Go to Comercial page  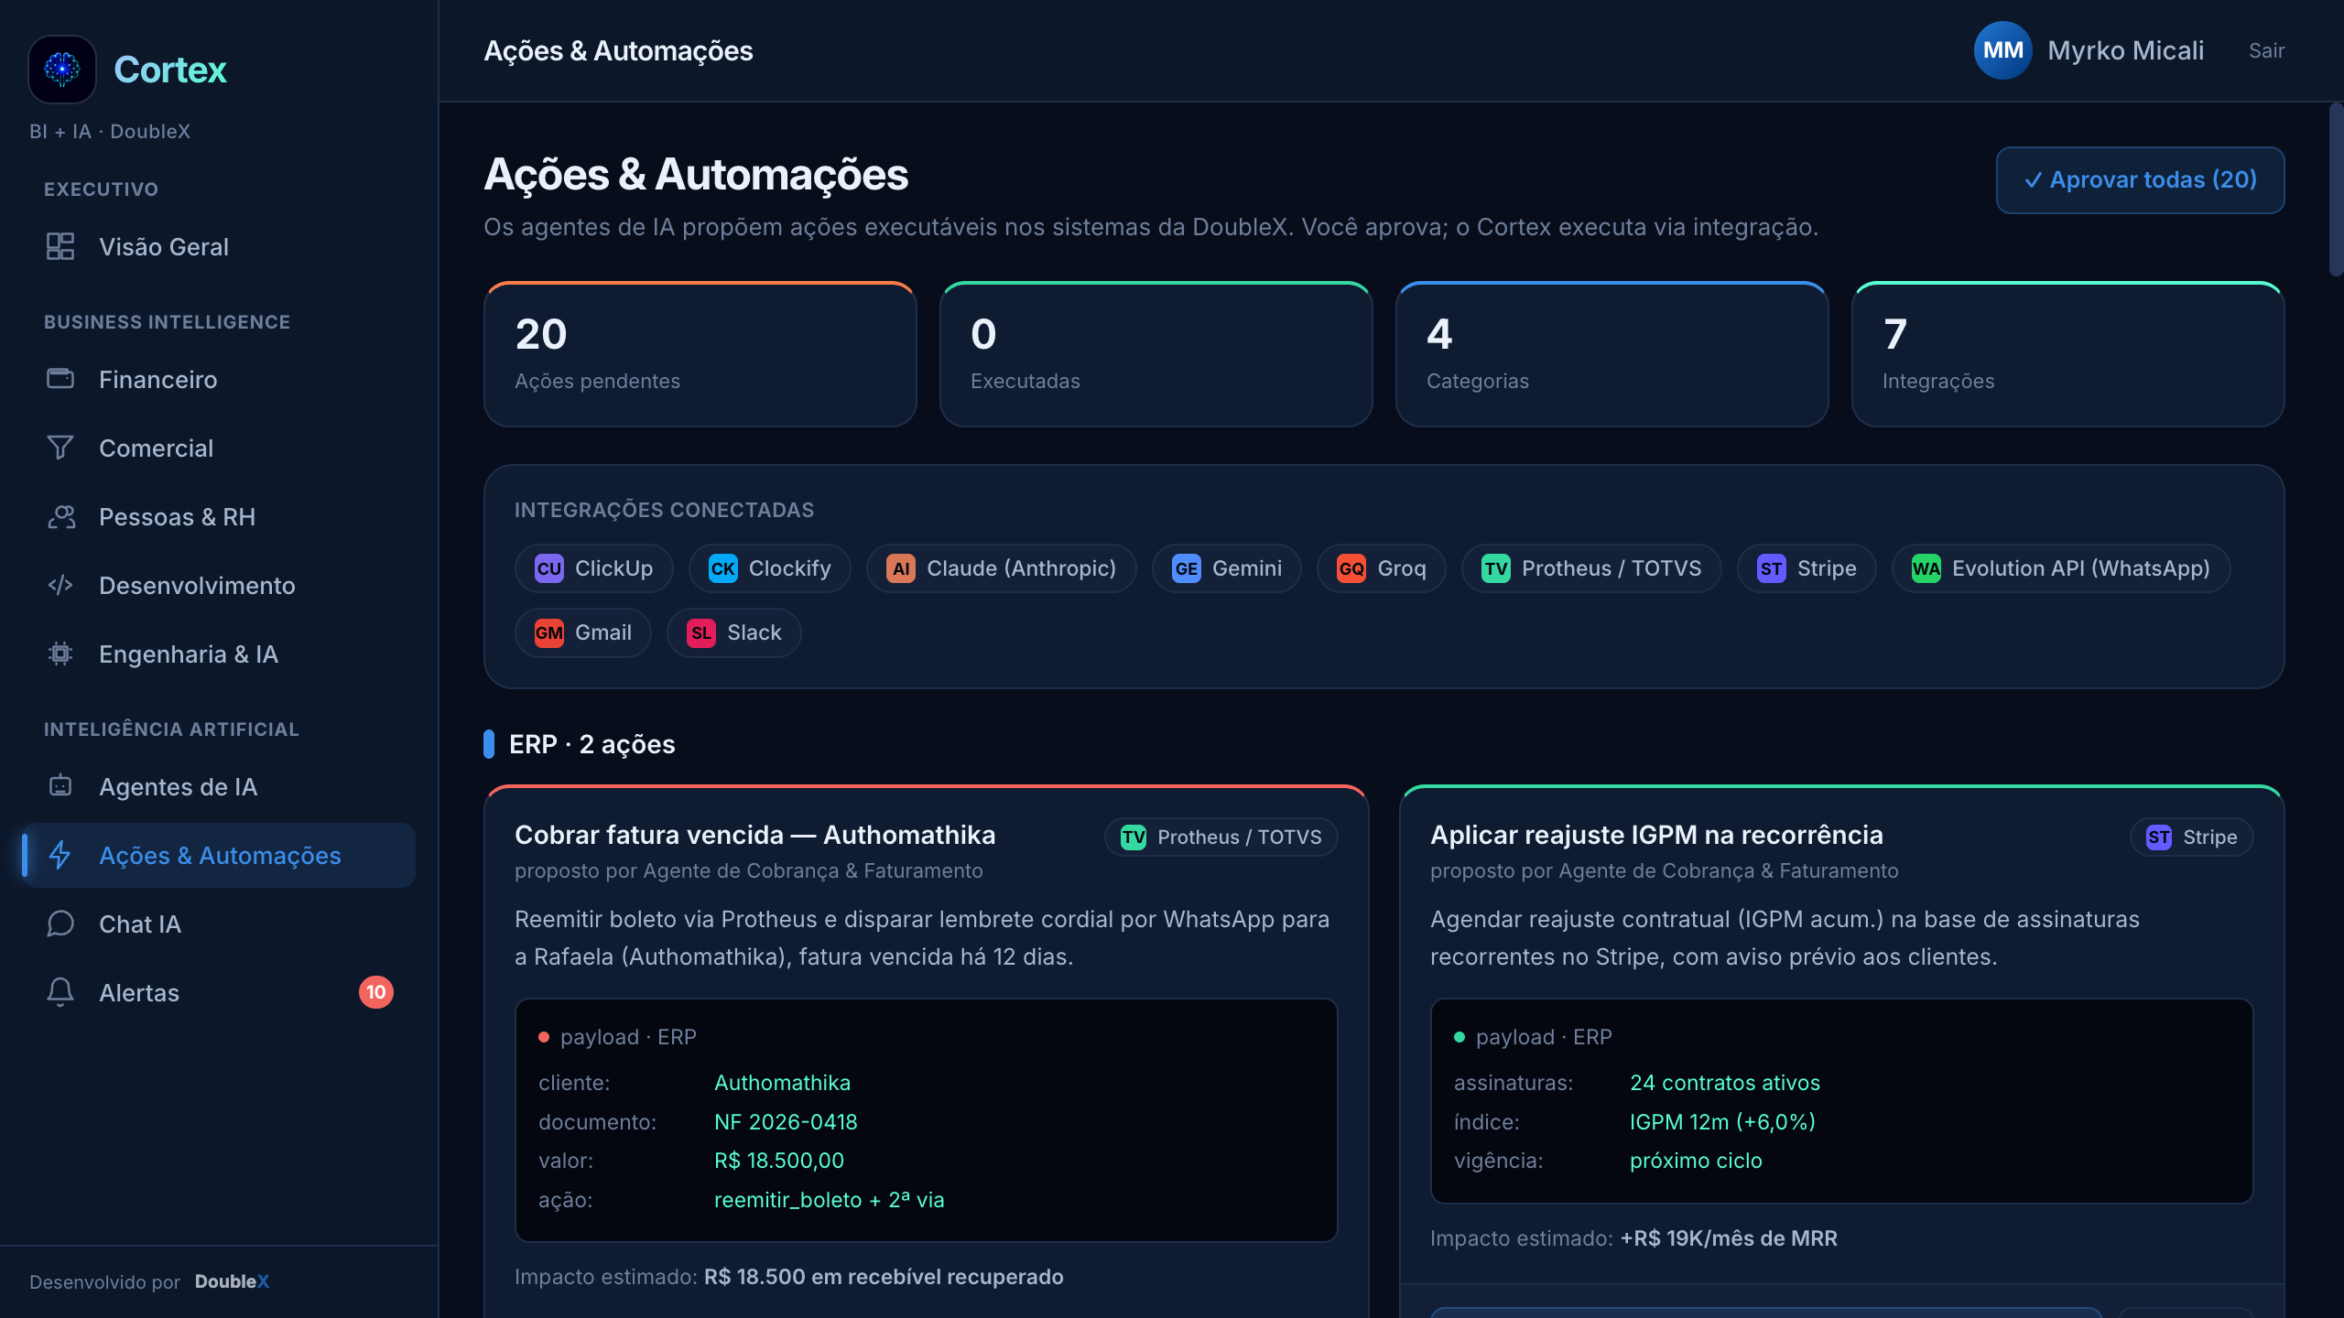click(x=218, y=448)
